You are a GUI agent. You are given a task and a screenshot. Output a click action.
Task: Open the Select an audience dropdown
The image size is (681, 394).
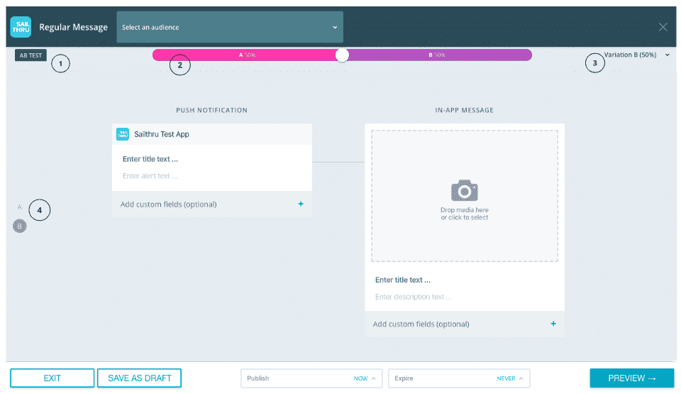click(230, 27)
